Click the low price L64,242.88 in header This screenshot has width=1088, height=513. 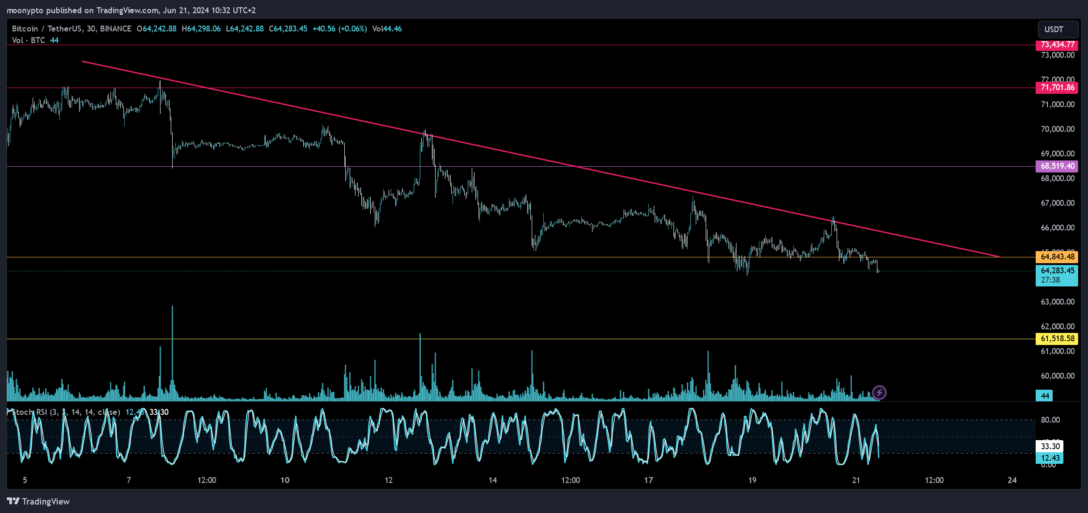click(x=245, y=29)
